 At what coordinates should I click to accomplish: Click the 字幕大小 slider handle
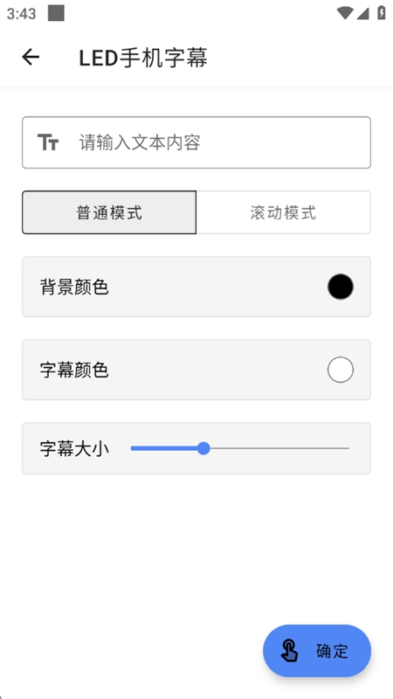(203, 448)
